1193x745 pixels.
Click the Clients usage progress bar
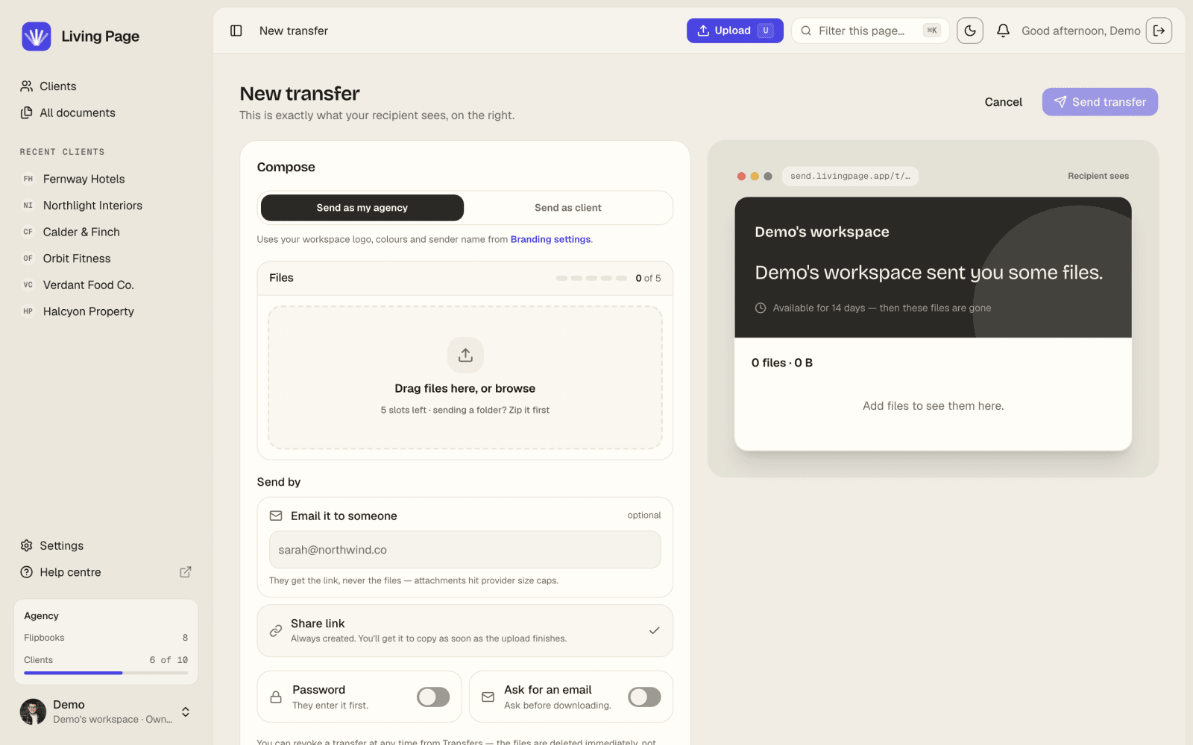(x=106, y=673)
